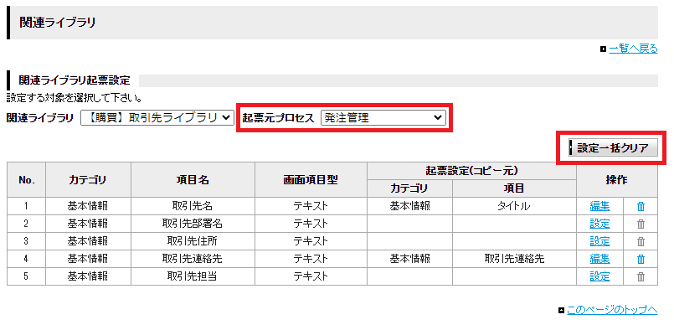This screenshot has width=674, height=330.
Task: Go back via 一覧へ戻る link
Action: 634,49
